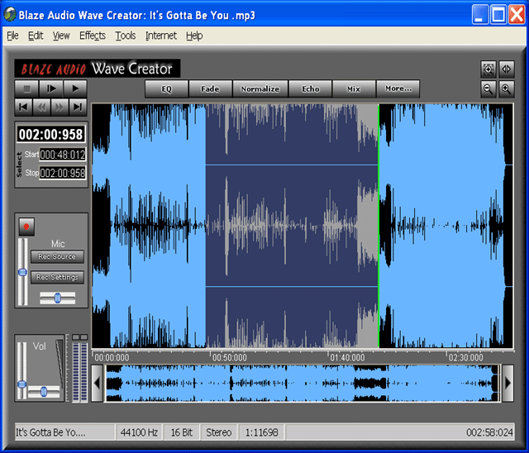Click the 01:40:000 timeline label
Viewport: 529px width, 453px height.
pos(347,358)
